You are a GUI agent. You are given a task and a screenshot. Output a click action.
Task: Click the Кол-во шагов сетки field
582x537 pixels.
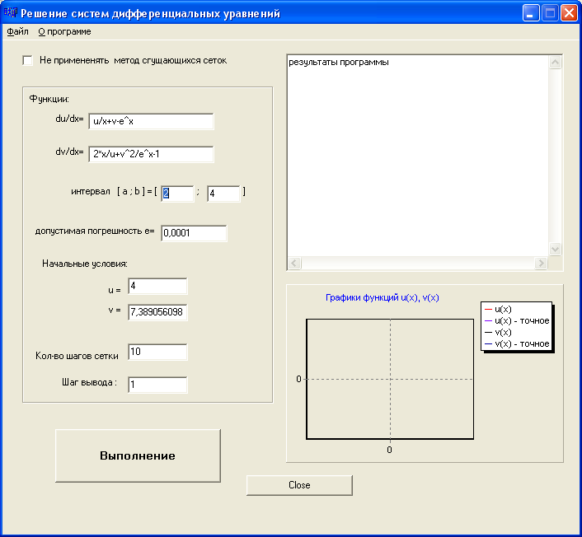pyautogui.click(x=157, y=352)
